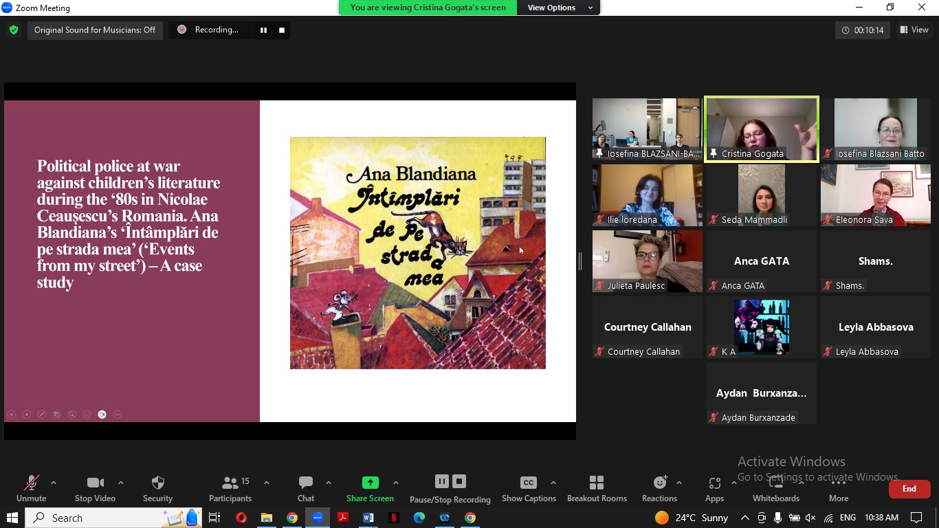This screenshot has height=528, width=939.
Task: Open Whiteboards
Action: click(776, 489)
